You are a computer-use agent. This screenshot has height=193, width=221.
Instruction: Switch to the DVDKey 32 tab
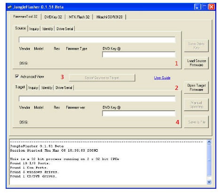point(53,17)
